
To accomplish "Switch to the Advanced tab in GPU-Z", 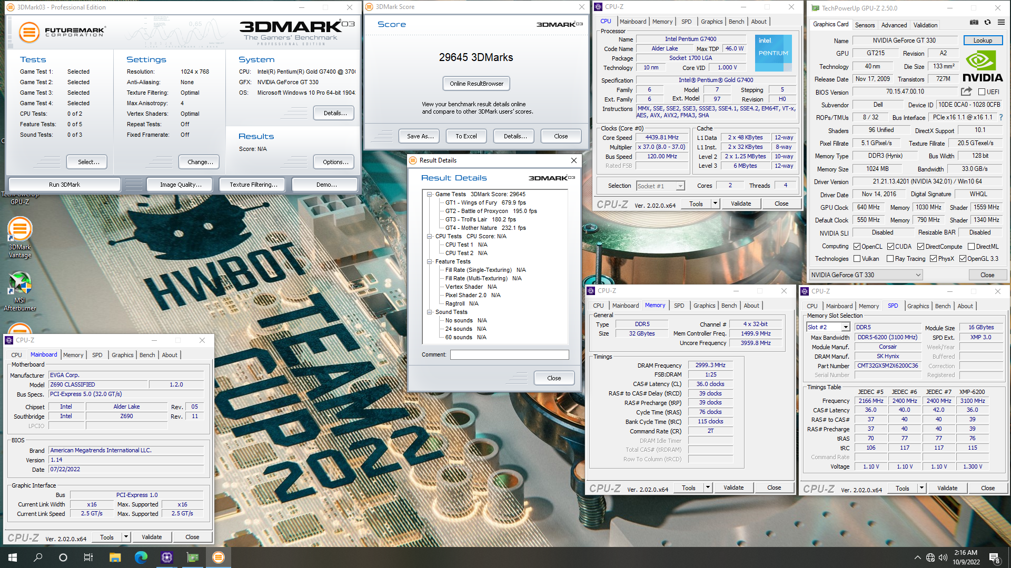I will click(894, 25).
